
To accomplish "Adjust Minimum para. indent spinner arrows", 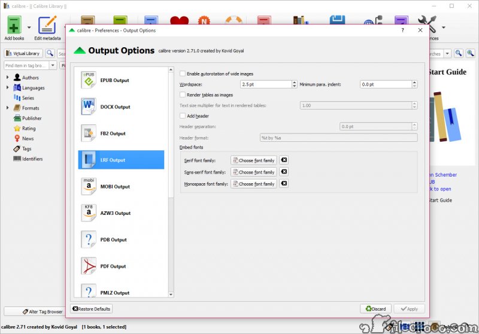I will point(414,84).
